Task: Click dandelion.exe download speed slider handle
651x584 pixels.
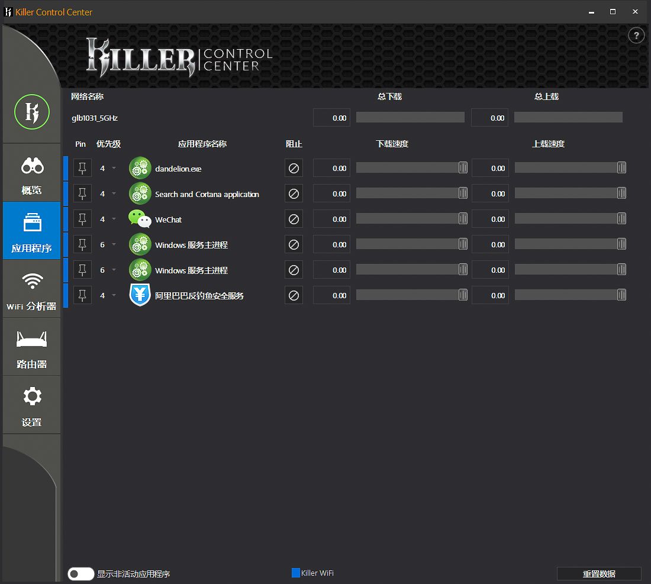Action: (463, 167)
